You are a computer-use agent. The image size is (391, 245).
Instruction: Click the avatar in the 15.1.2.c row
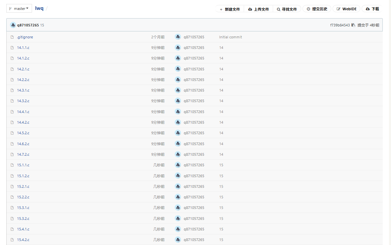178,176
